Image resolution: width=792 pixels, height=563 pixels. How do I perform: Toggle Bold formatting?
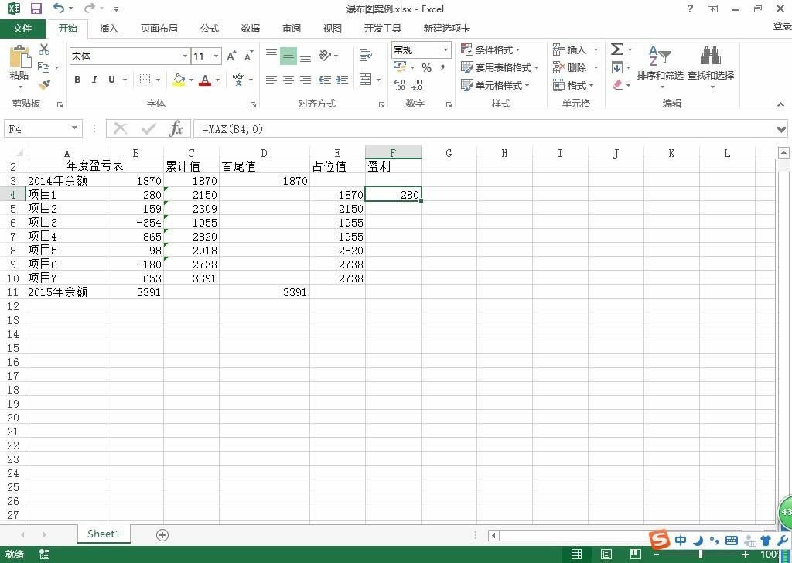77,80
